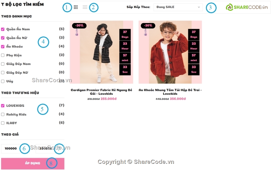Uncheck the Quần Áo Nam category

(x=3, y=29)
